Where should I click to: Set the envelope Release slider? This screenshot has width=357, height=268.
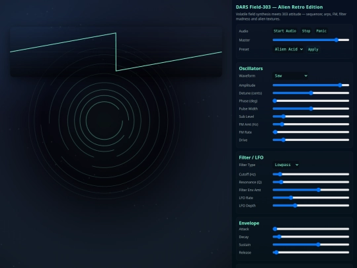pos(311,252)
